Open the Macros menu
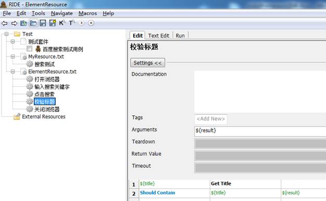This screenshot has width=326, height=201. click(x=87, y=14)
